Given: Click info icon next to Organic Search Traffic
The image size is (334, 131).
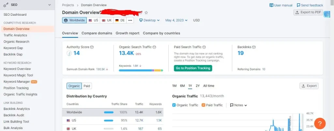Looking at the screenshot, I should 154,47.
